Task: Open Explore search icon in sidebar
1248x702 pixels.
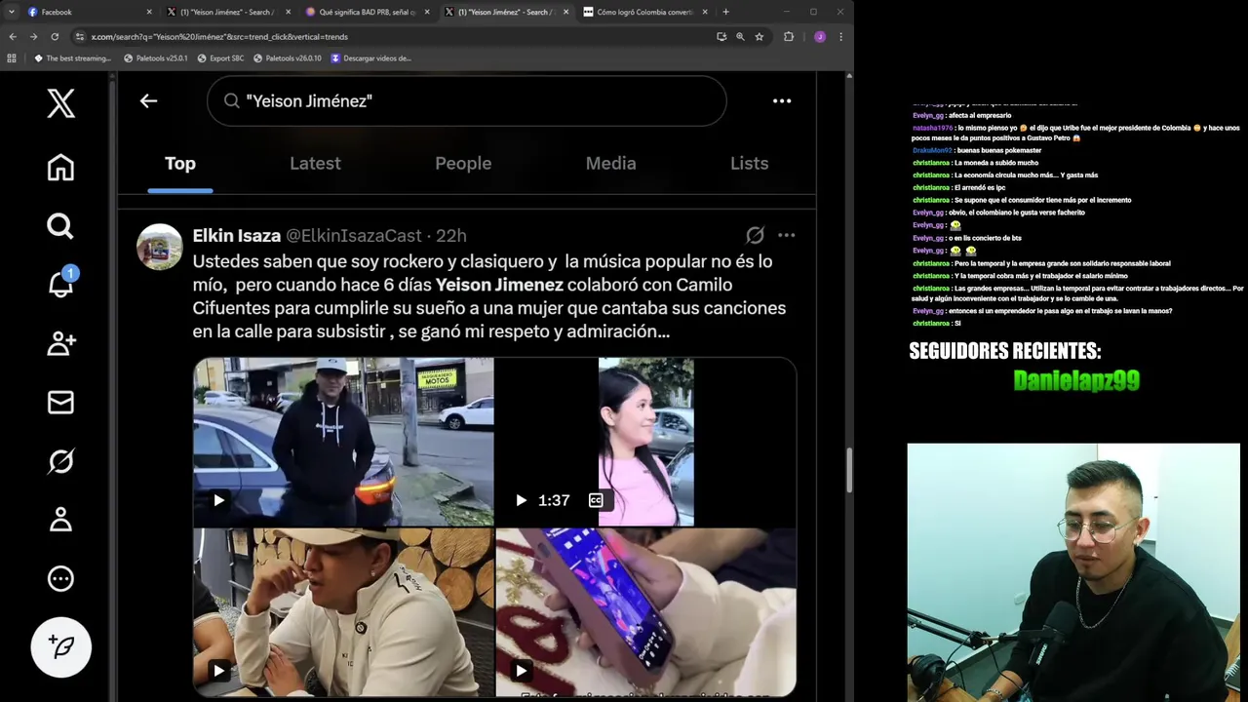Action: pos(60,226)
